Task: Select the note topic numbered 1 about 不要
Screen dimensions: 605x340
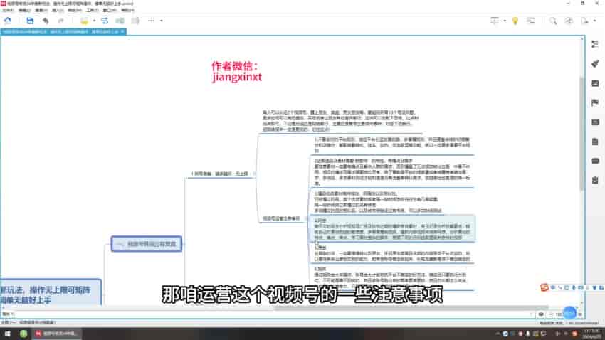Action: tap(392, 145)
